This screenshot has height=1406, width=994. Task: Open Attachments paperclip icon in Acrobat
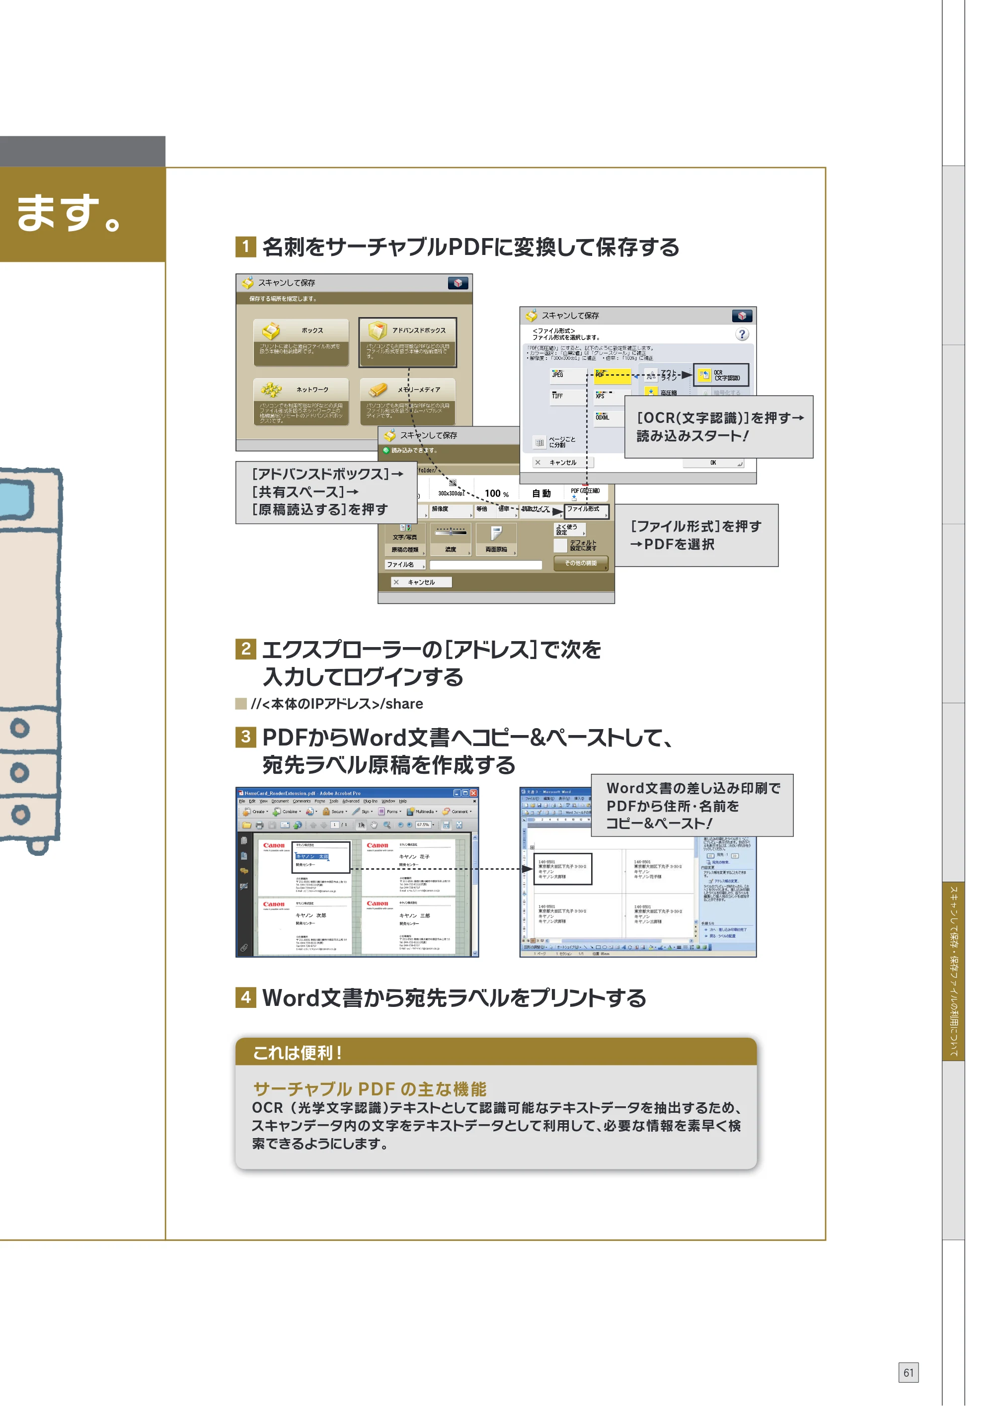pos(243,947)
